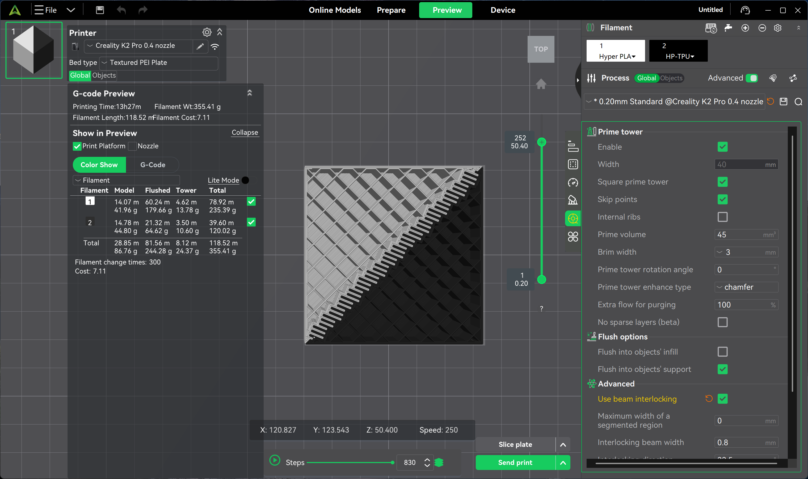
Task: Open the File menu dropdown arrow
Action: 71,10
